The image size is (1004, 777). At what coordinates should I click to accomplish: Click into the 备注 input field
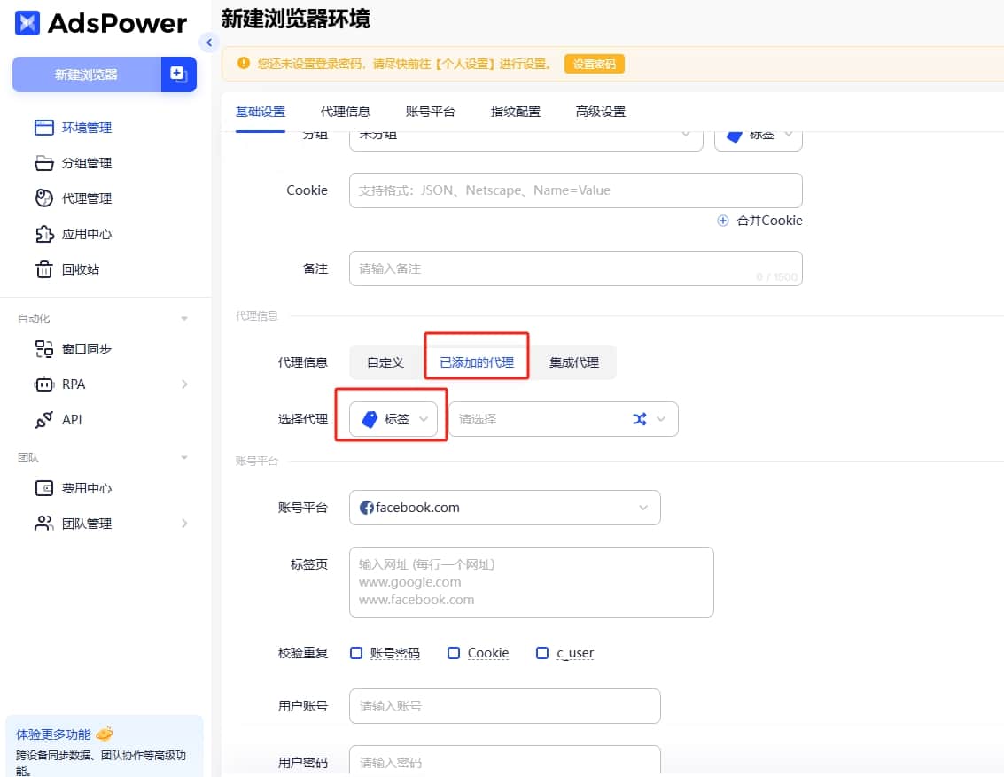pos(576,268)
